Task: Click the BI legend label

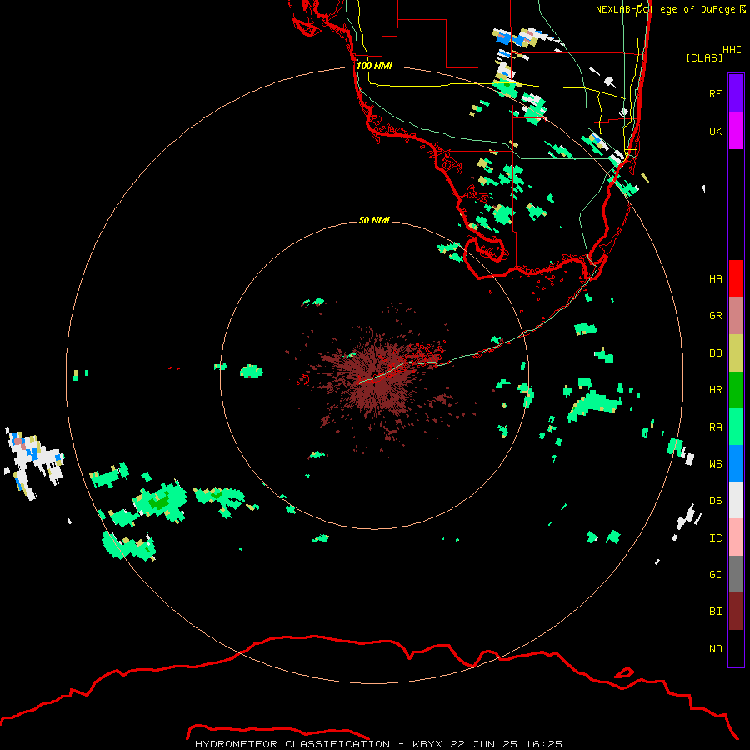Action: (715, 612)
